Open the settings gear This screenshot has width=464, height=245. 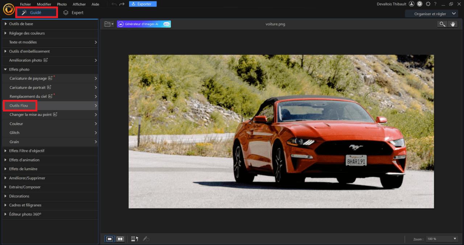429,4
